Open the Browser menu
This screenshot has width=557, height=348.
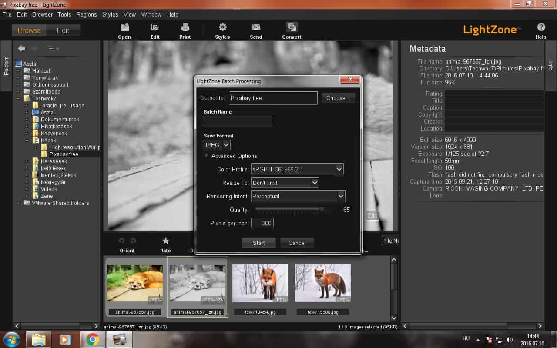42,14
